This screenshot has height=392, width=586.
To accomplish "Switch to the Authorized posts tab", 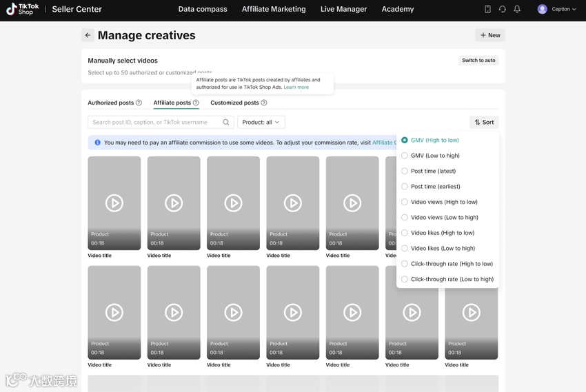I will coord(111,103).
